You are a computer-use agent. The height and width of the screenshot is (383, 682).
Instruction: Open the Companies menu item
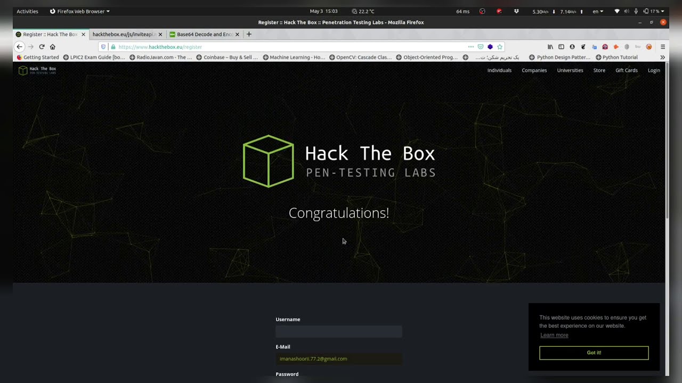tap(534, 70)
